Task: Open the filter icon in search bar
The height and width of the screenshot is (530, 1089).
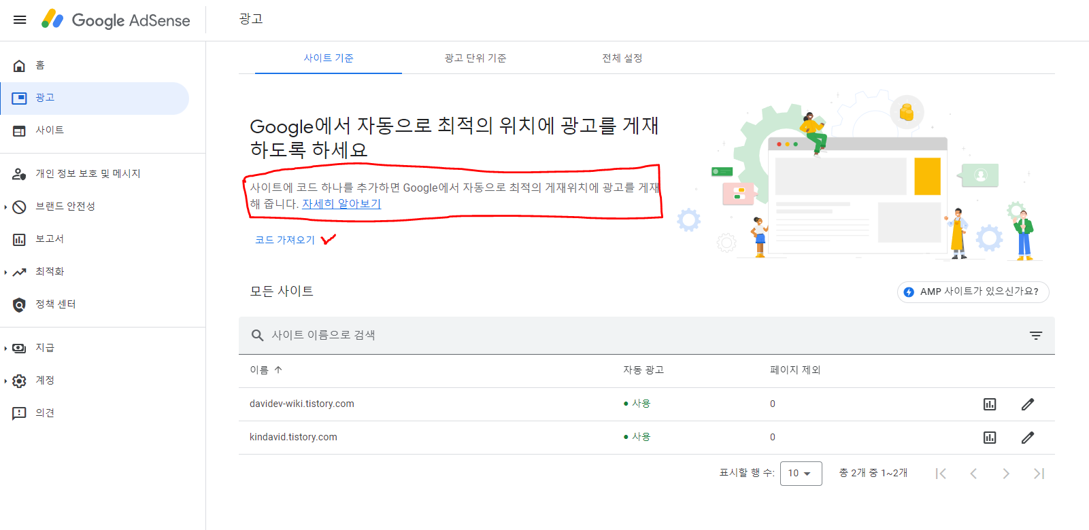Action: coord(1035,335)
